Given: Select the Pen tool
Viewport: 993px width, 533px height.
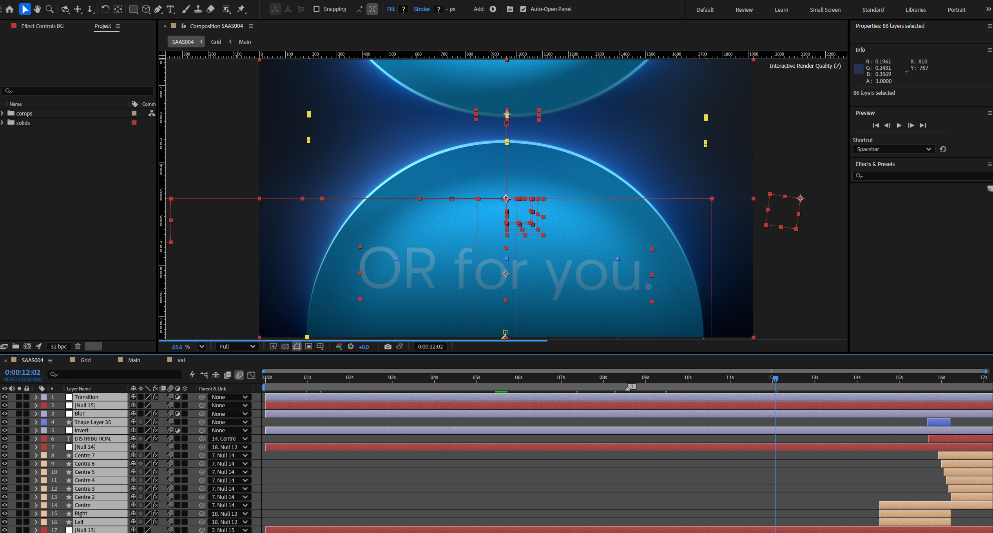Looking at the screenshot, I should pyautogui.click(x=158, y=9).
